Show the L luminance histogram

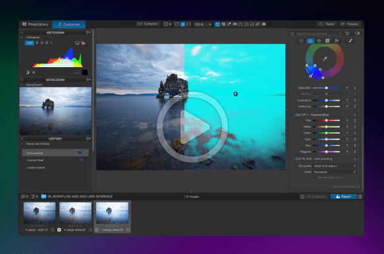51,43
